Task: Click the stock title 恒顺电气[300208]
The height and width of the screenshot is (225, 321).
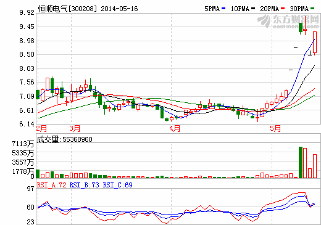Action: [x=67, y=9]
